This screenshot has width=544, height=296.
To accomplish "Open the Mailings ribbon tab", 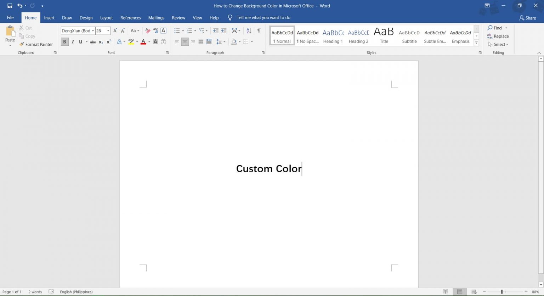I will click(156, 17).
